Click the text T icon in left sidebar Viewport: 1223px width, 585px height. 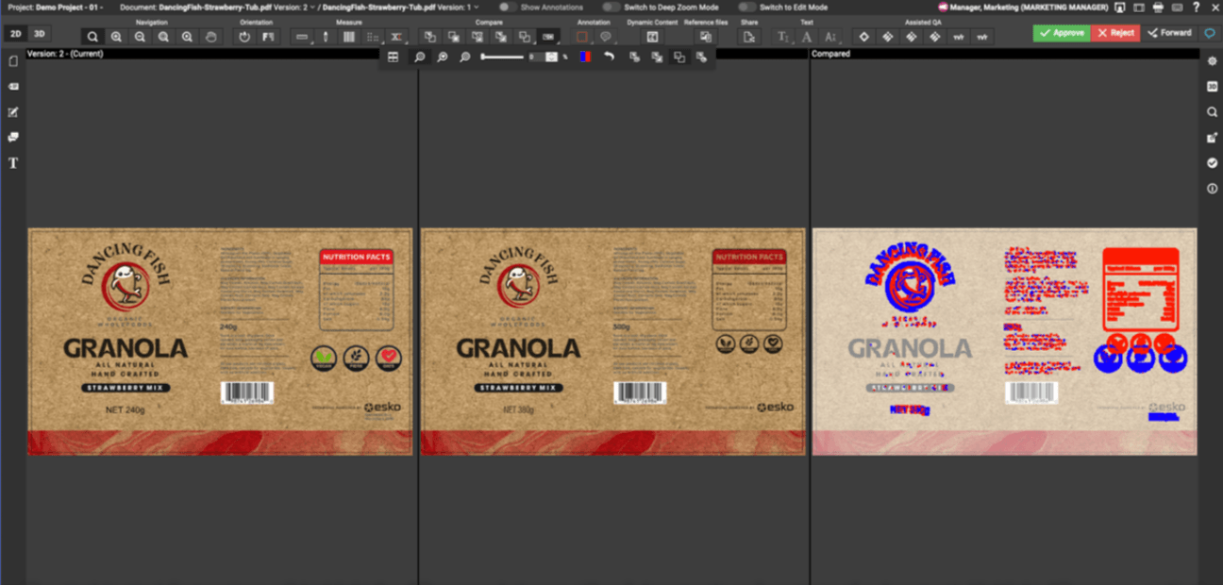(13, 163)
